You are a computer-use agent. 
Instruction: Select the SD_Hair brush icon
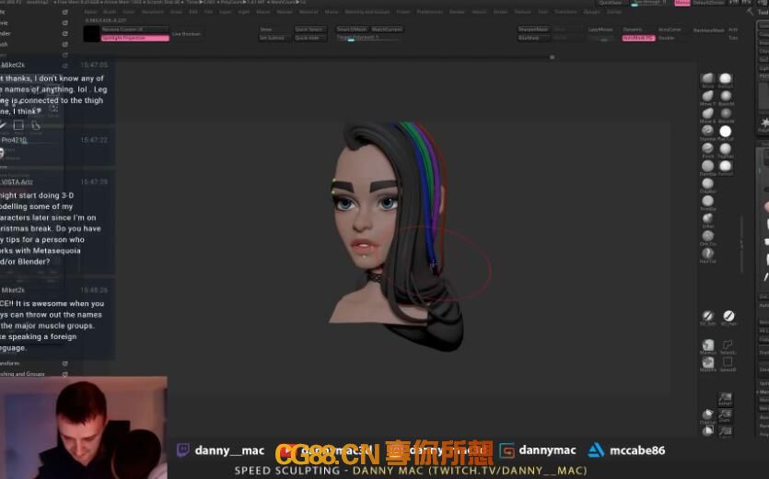[728, 317]
